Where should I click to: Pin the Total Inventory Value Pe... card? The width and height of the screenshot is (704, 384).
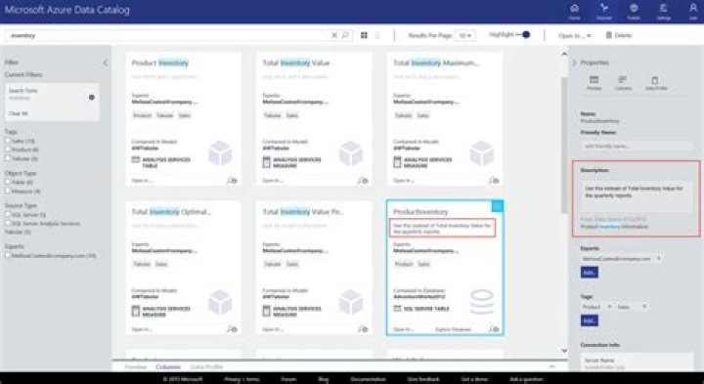coord(363,329)
